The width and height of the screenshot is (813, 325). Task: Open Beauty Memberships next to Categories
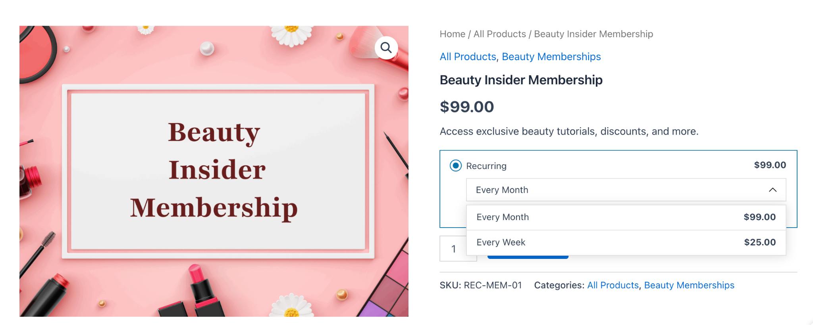689,285
